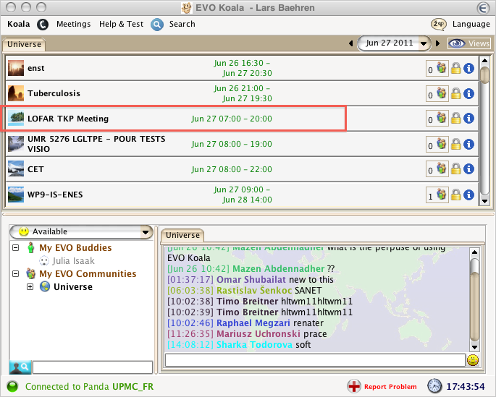Click the lock icon on CET row
The width and height of the screenshot is (496, 397).
[456, 169]
